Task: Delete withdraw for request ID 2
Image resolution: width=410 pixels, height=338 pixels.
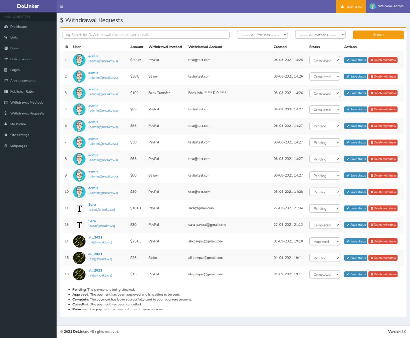Action: point(383,77)
